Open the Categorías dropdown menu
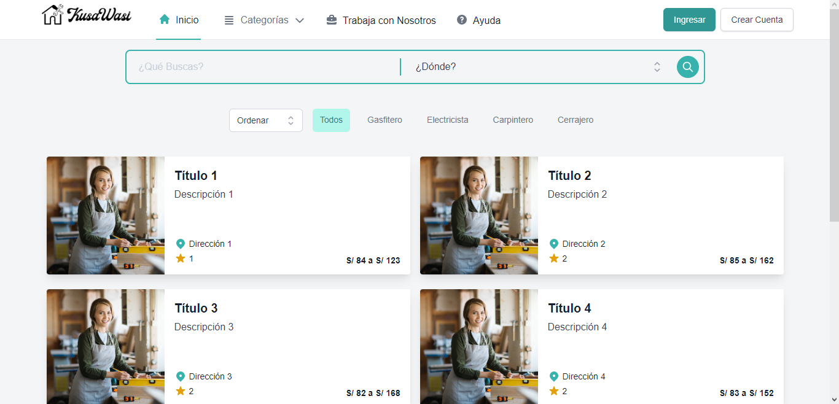Image resolution: width=839 pixels, height=404 pixels. (264, 20)
